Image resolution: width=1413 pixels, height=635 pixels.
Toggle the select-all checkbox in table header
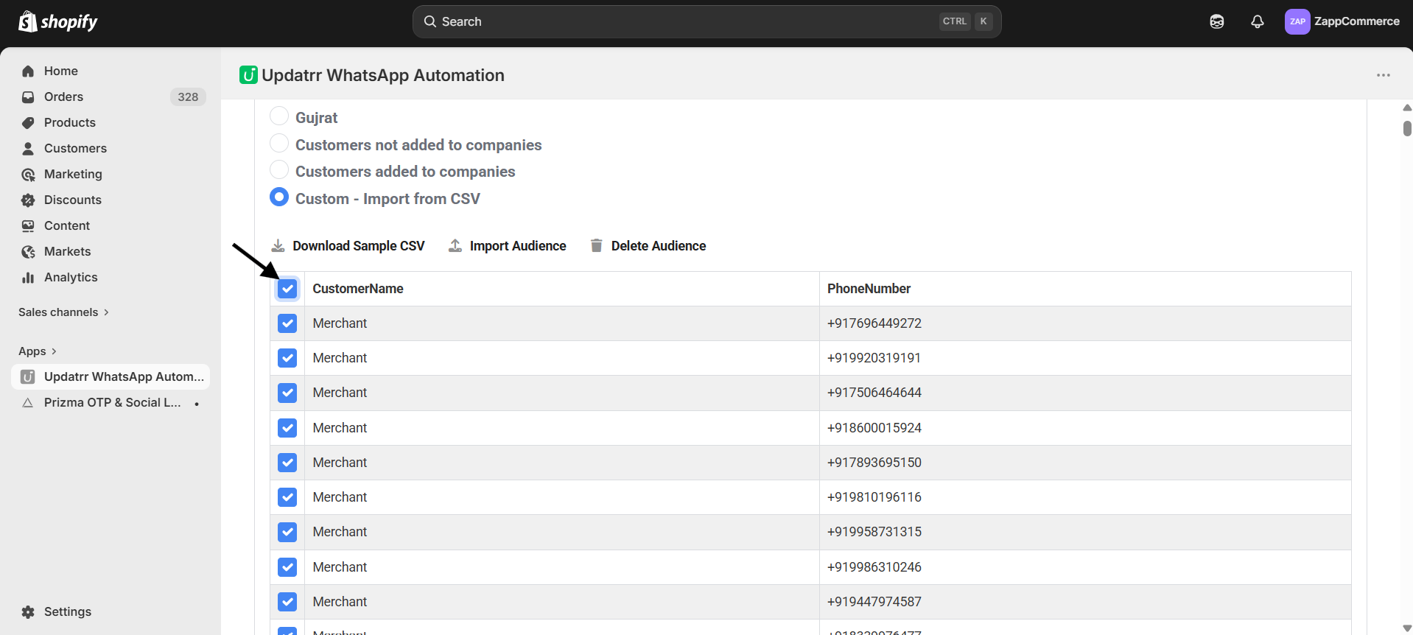click(x=287, y=289)
